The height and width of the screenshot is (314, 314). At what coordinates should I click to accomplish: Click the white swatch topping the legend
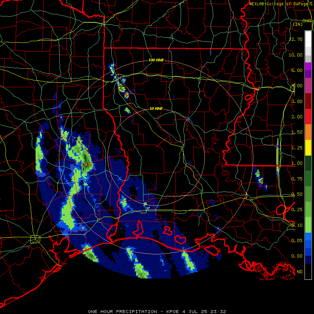[308, 39]
